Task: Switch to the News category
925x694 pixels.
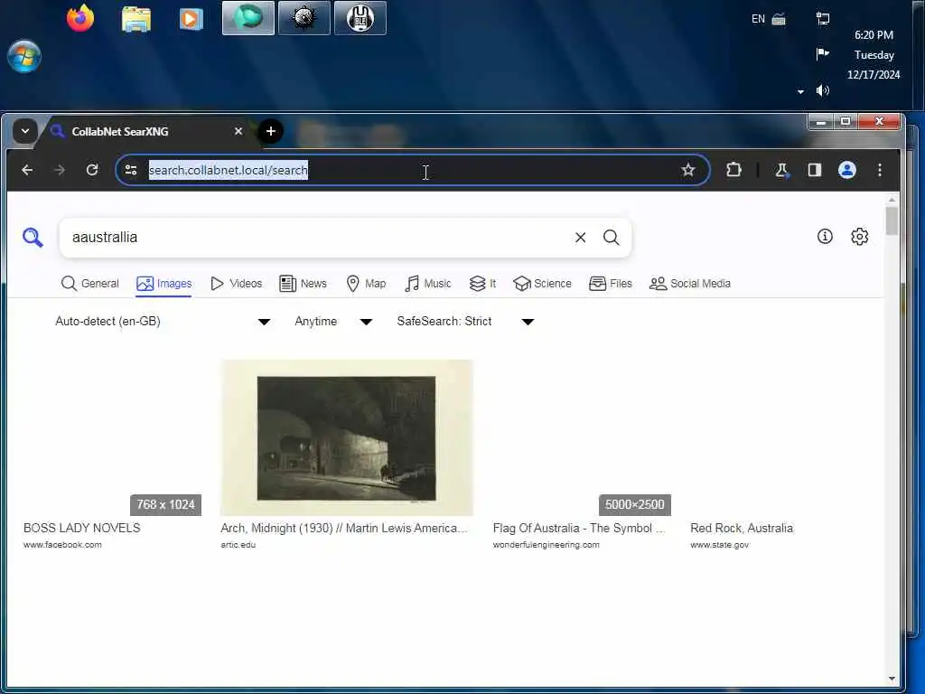Action: [x=303, y=283]
